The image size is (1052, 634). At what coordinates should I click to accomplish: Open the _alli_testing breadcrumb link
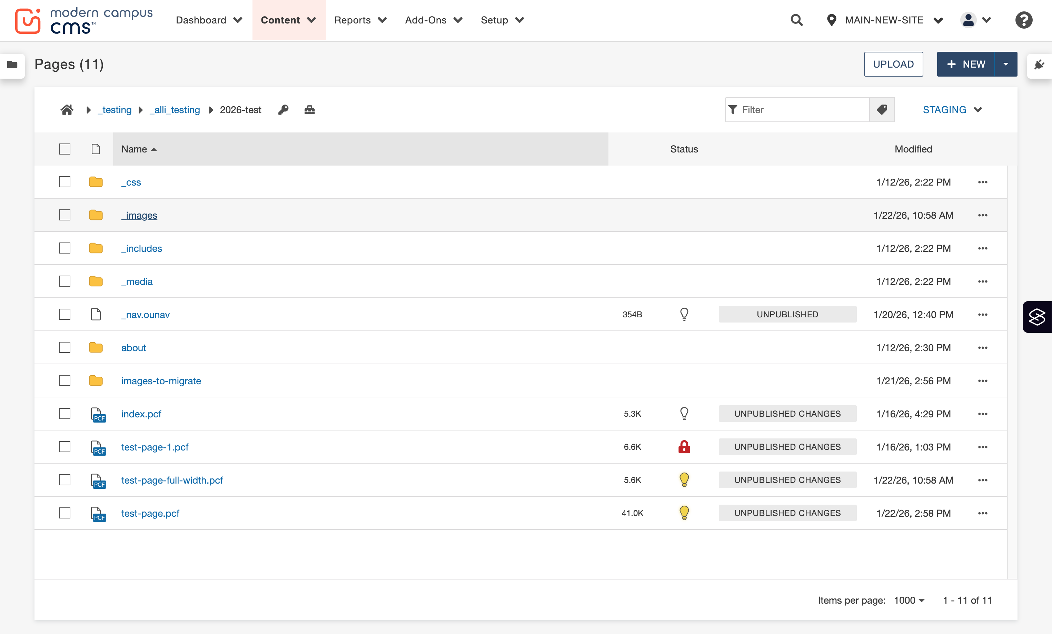coord(175,110)
